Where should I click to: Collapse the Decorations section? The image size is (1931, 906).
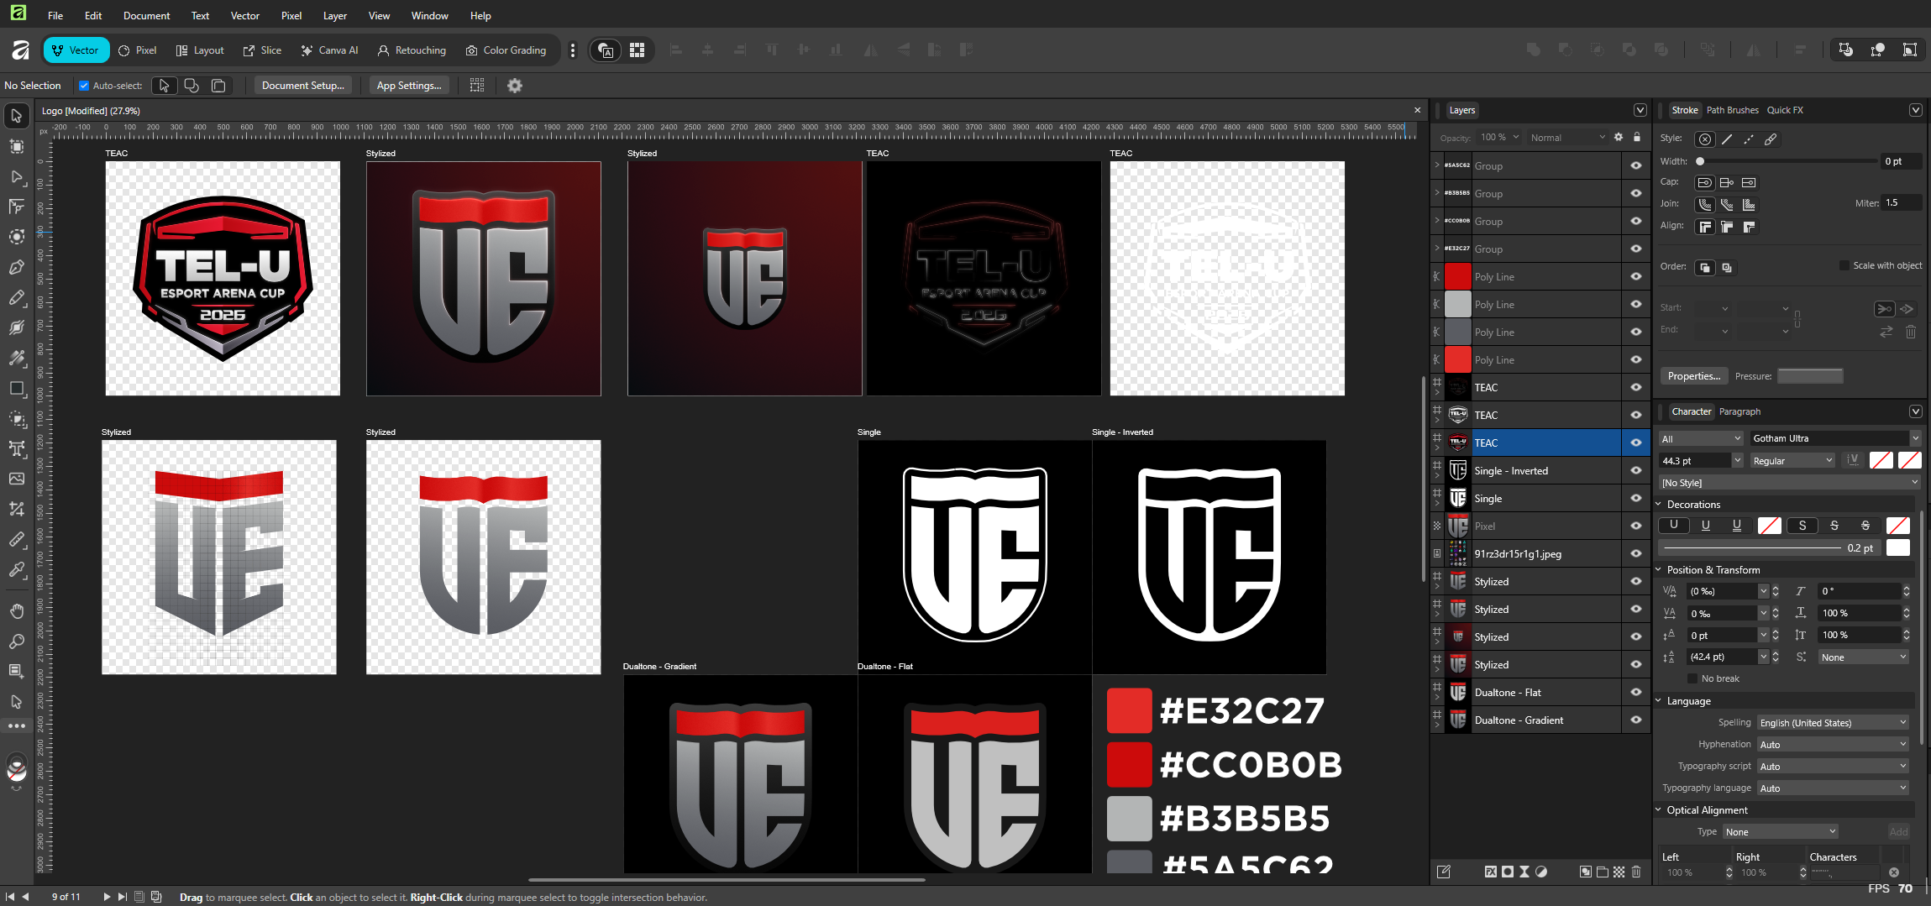[x=1659, y=505]
